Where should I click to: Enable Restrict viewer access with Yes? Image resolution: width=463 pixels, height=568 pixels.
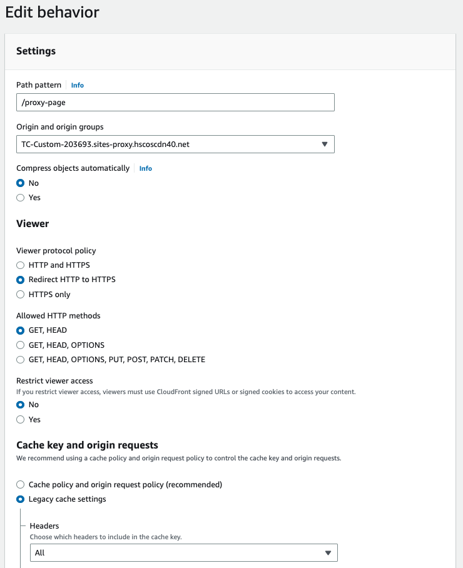20,419
